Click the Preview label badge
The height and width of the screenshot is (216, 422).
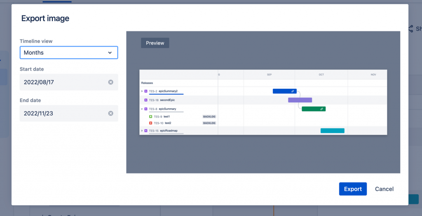click(x=155, y=43)
